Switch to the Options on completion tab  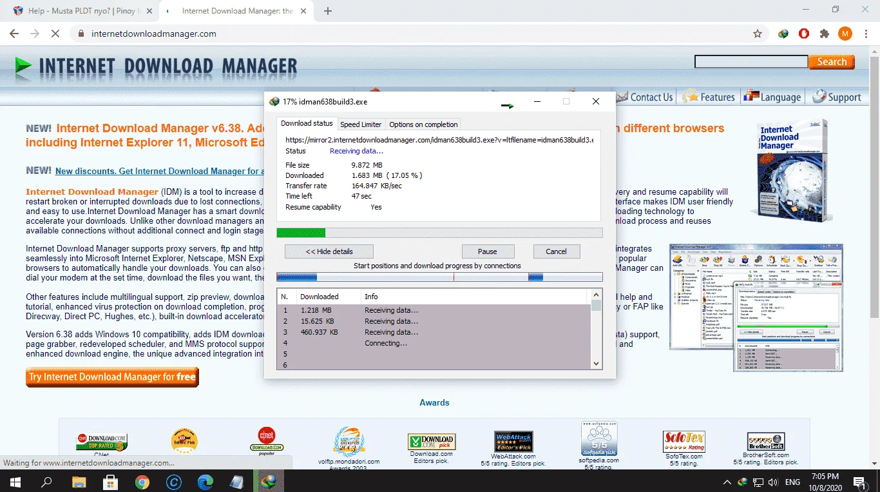(423, 124)
